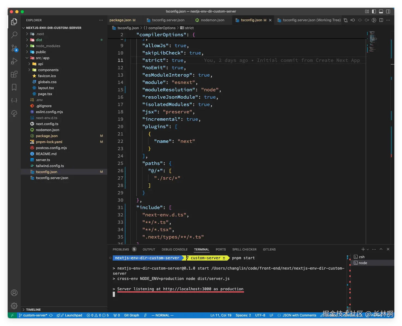Open Source Control view with badge
This screenshot has height=326, width=402.
pos(14,48)
